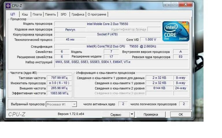Click the Сервис button
Viewport: 222px width, 138px height.
click(x=116, y=115)
